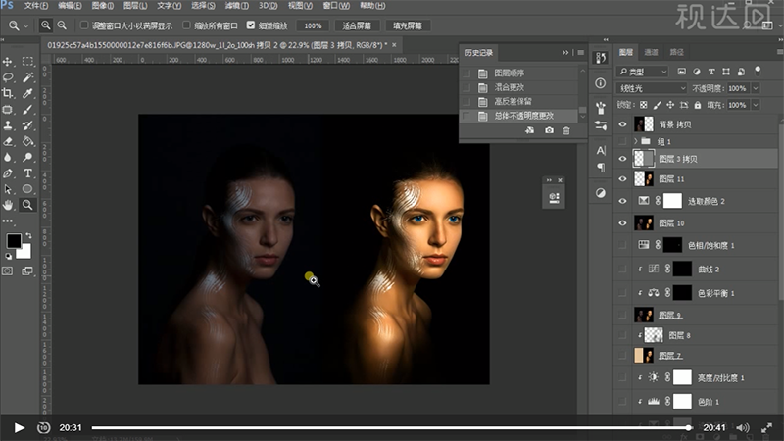Play the video
The width and height of the screenshot is (784, 441).
coord(19,427)
